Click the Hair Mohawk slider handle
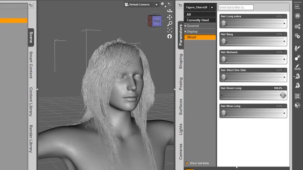Viewport: 303px width, 170px height. pos(224,59)
